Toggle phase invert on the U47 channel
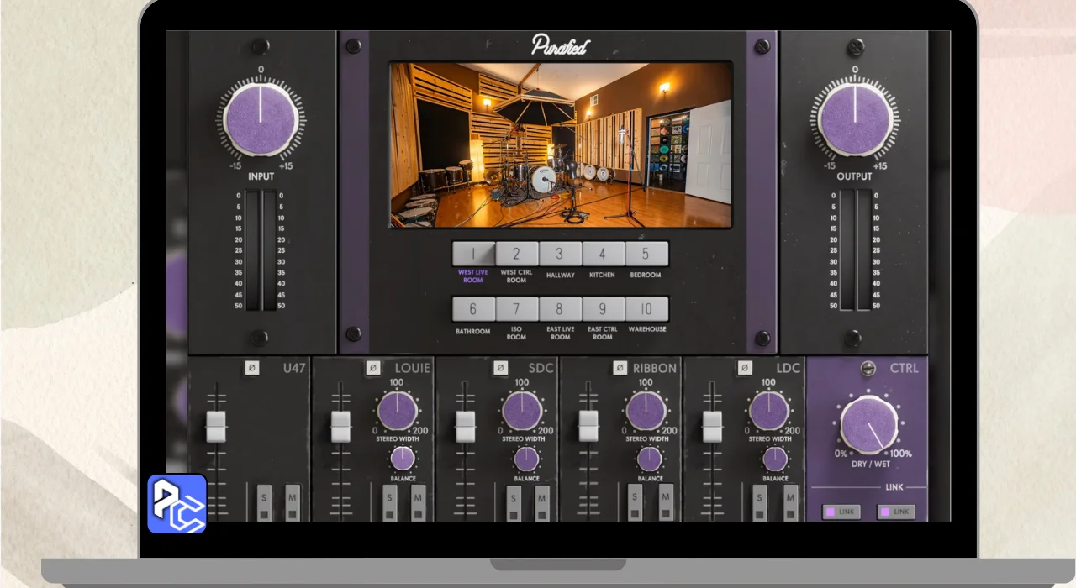This screenshot has height=588, width=1076. 251,368
